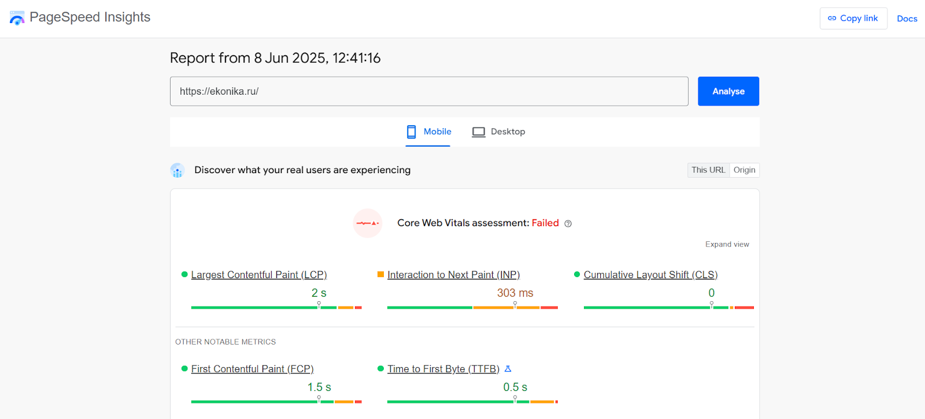Click Discover what your real users are experiencing
Screen dimensions: 925x419
(x=302, y=170)
